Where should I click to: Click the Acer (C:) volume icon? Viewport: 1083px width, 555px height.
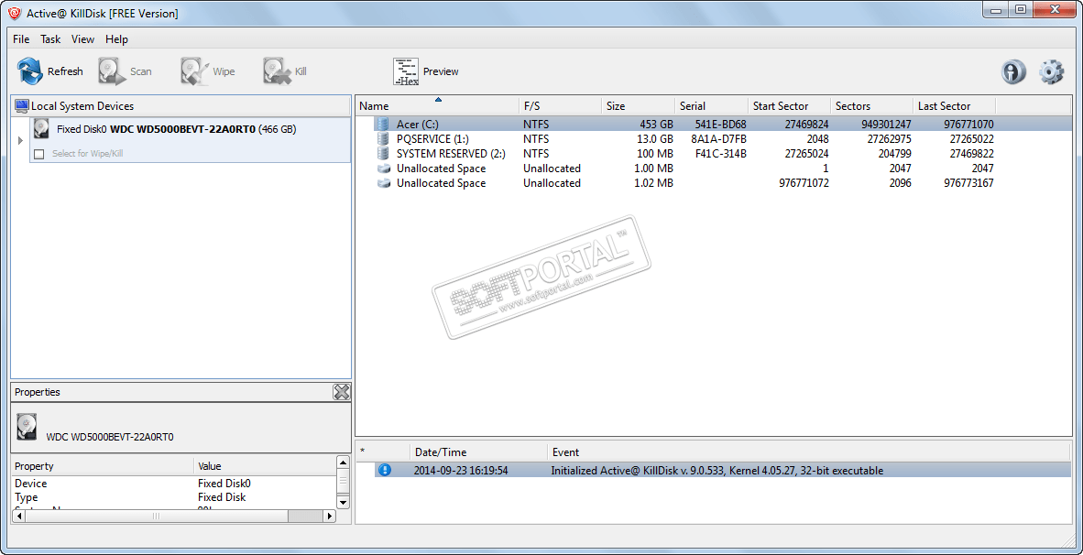point(383,125)
